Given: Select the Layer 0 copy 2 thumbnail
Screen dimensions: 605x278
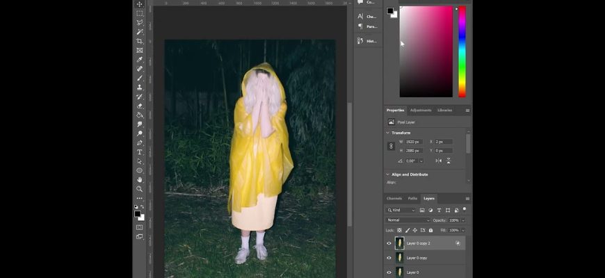Looking at the screenshot, I should point(399,243).
